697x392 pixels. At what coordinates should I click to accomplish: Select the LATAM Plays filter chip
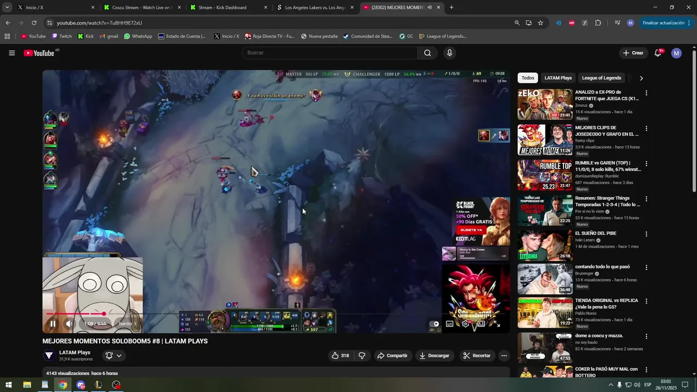pos(558,78)
